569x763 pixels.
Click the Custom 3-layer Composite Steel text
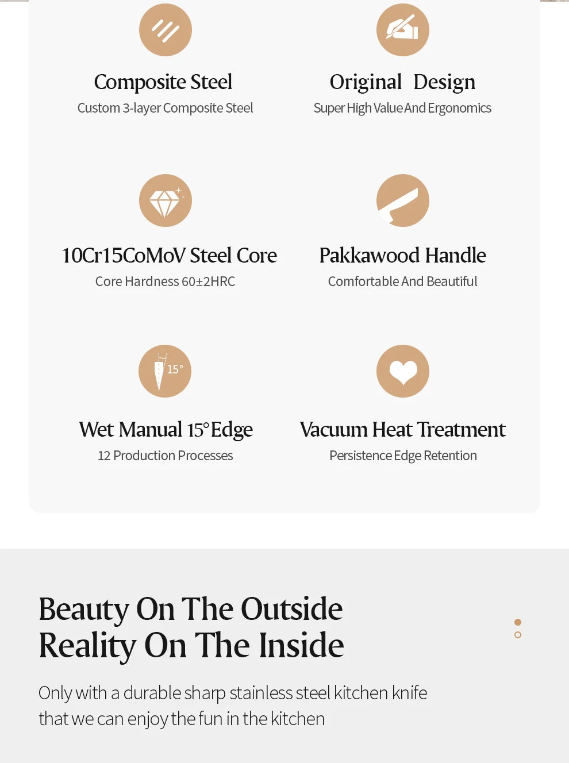(x=165, y=108)
